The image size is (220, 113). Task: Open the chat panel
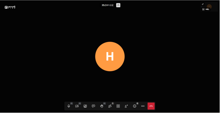pos(93,106)
